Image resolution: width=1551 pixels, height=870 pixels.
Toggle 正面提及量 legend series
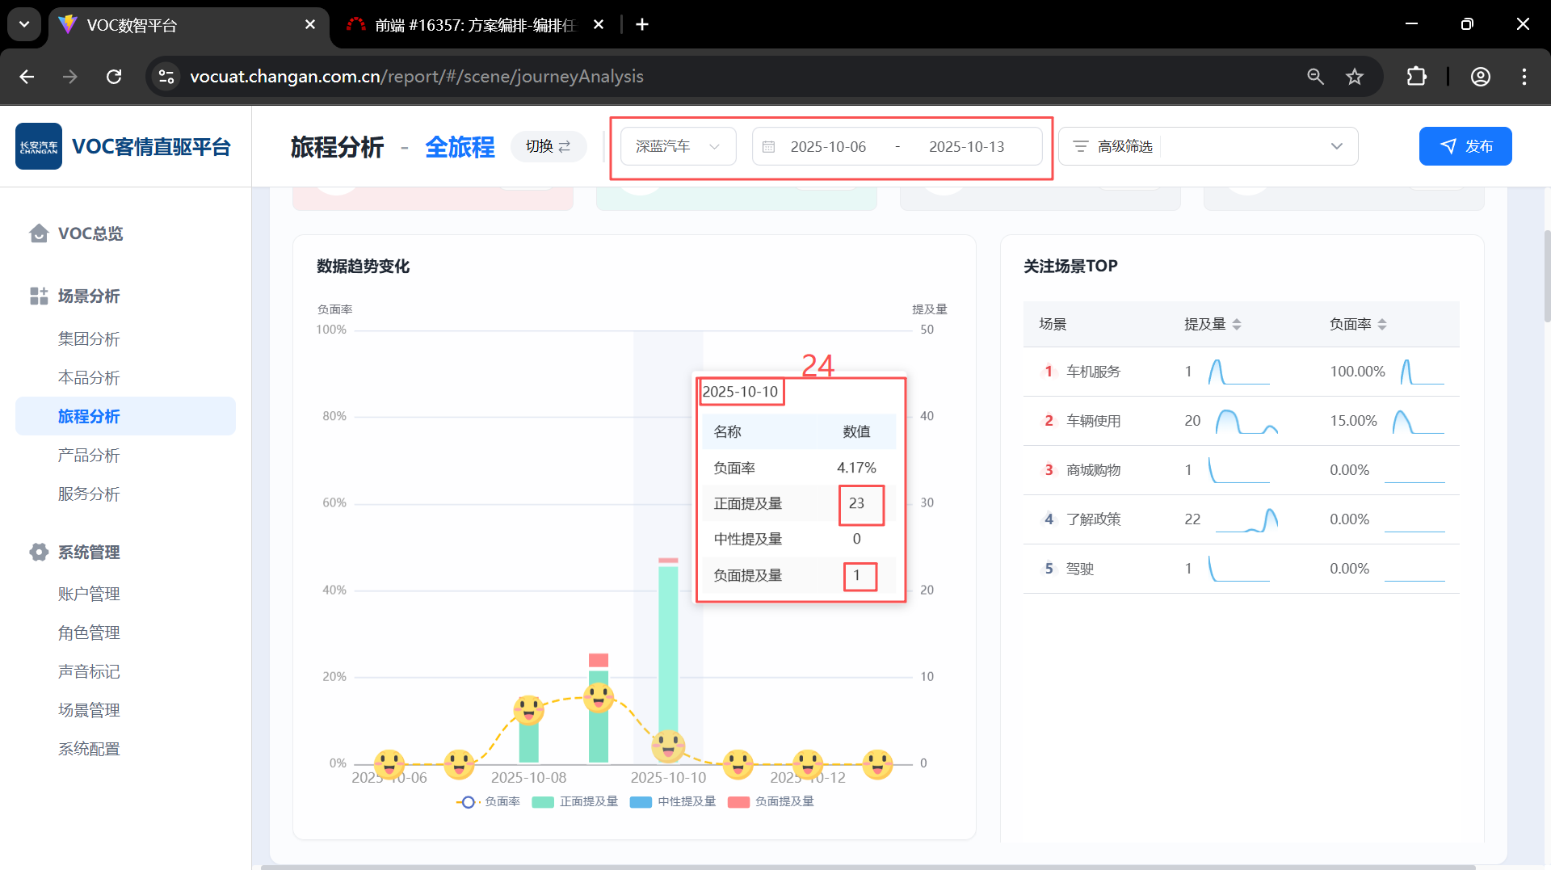click(x=575, y=801)
